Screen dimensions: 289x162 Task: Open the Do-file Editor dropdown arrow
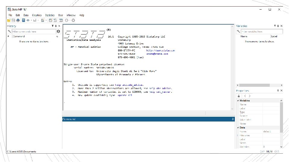(46, 20)
